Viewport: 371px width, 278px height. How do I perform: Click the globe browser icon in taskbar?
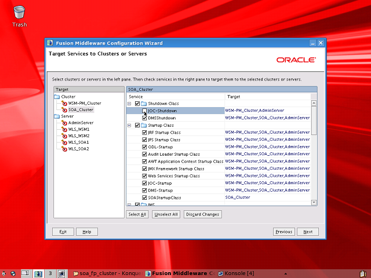[x=13, y=273]
